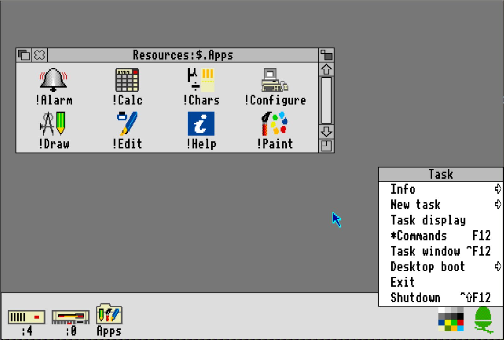The height and width of the screenshot is (340, 504).
Task: Click the green acorn Task Manager icon
Action: (484, 319)
